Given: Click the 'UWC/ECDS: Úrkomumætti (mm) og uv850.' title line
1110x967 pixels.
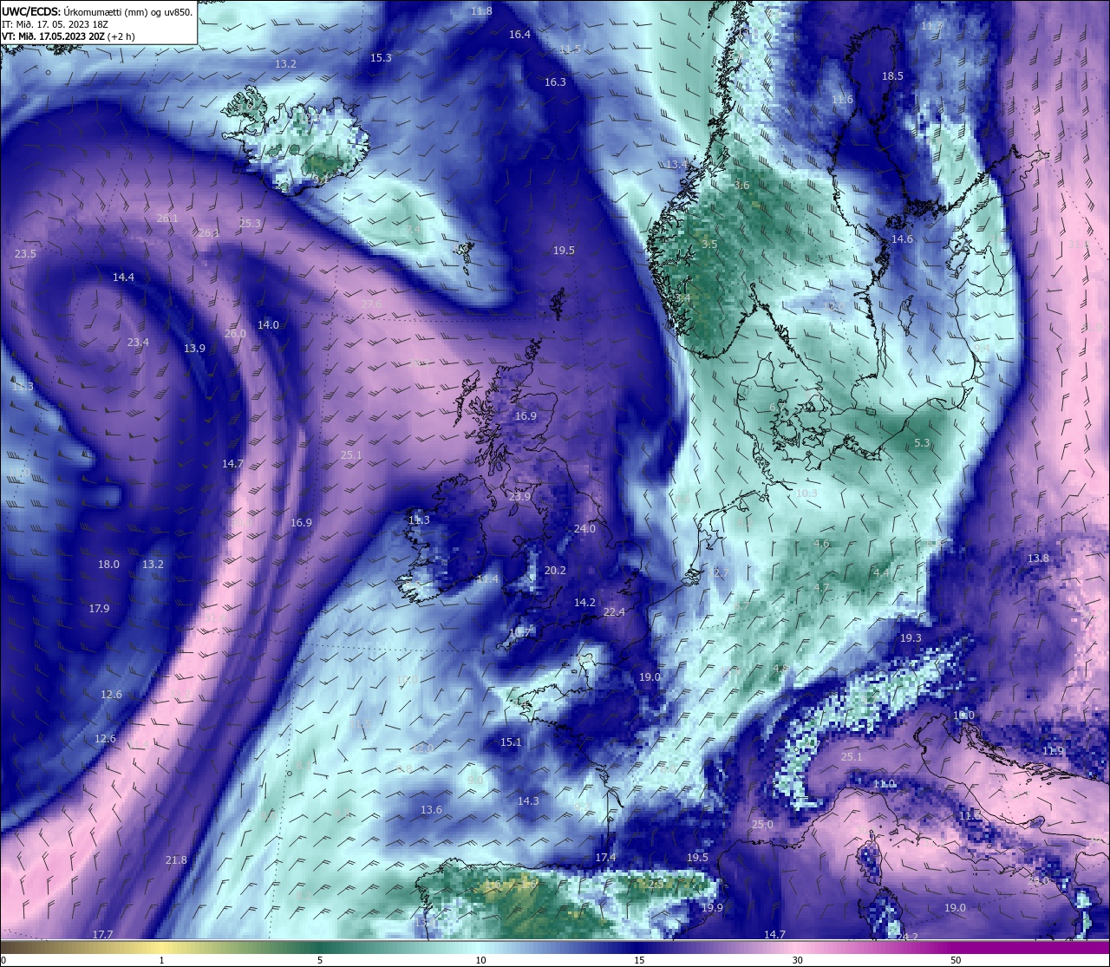Looking at the screenshot, I should pyautogui.click(x=97, y=11).
